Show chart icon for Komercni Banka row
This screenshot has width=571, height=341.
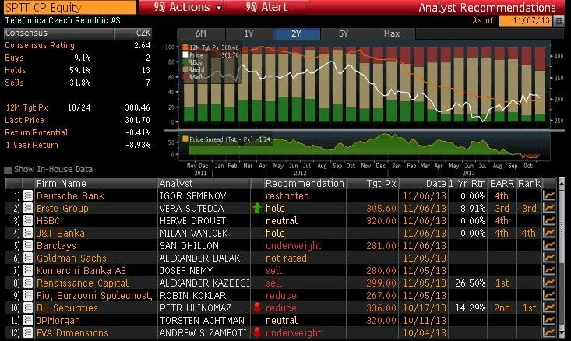(548, 270)
